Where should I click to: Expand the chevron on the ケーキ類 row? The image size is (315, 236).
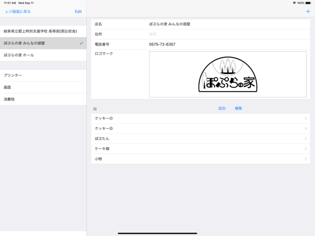pos(305,149)
